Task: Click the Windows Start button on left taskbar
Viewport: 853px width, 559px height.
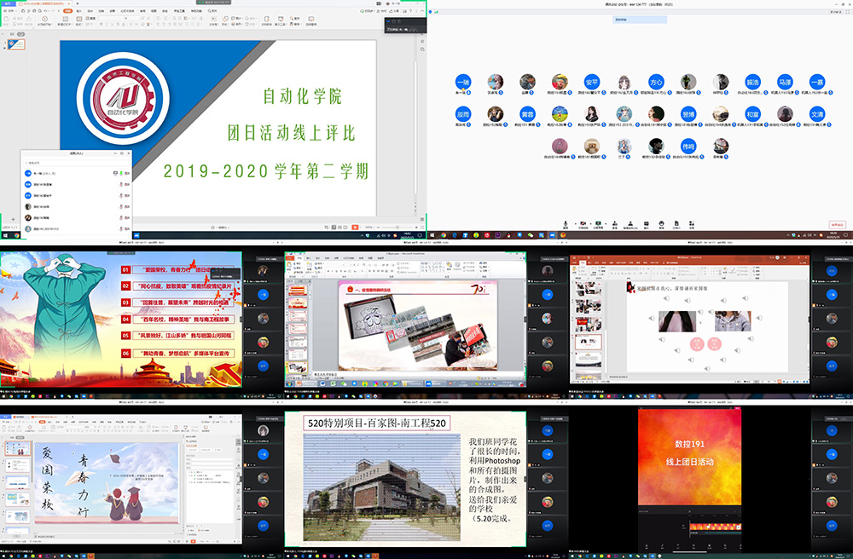Action: [x=4, y=235]
